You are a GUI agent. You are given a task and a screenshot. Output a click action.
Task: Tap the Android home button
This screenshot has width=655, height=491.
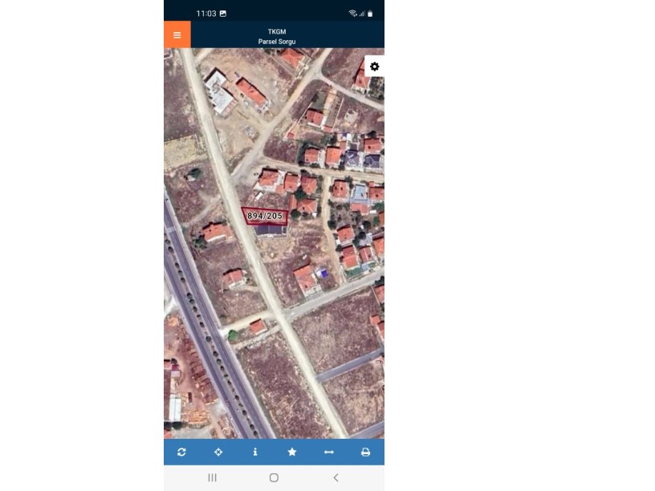click(274, 477)
